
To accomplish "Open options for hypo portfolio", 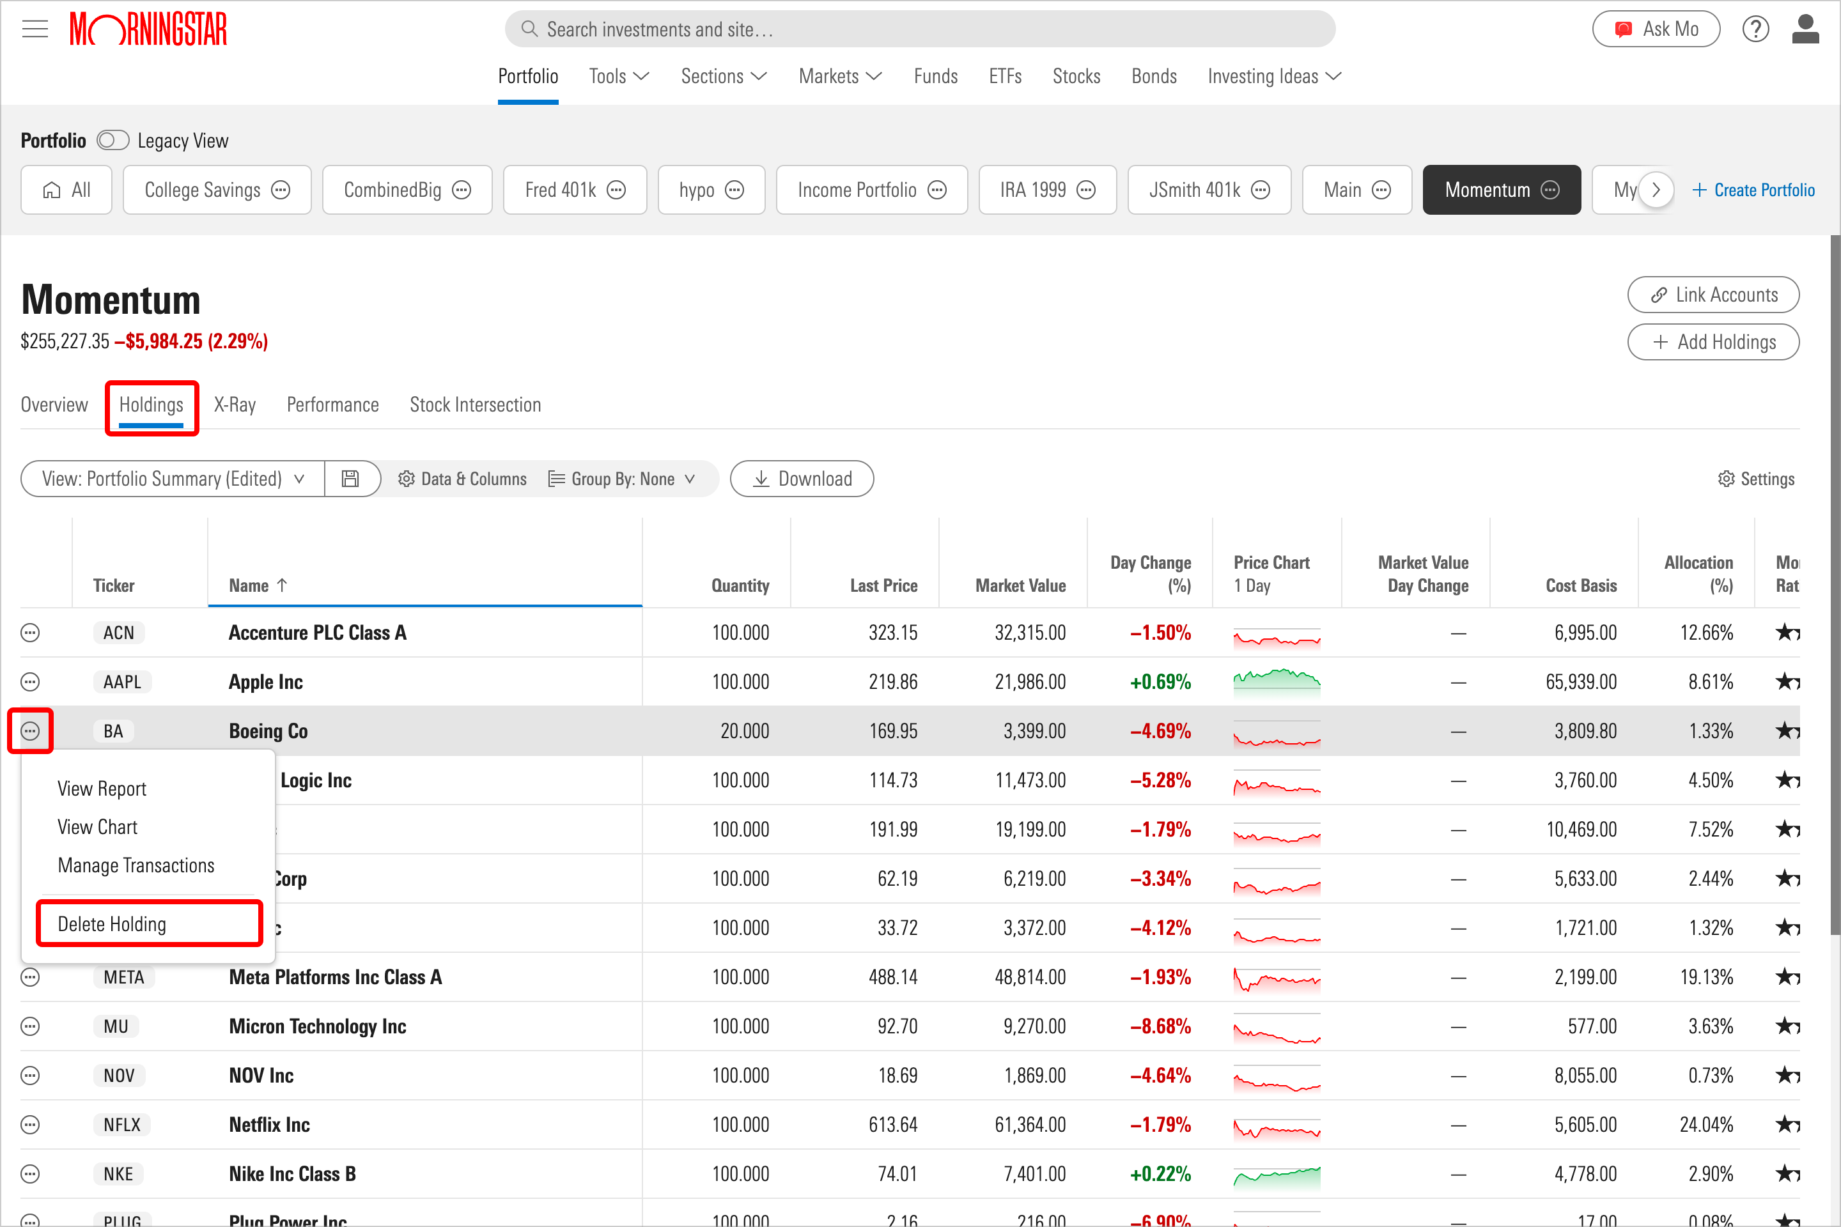I will click(x=734, y=190).
